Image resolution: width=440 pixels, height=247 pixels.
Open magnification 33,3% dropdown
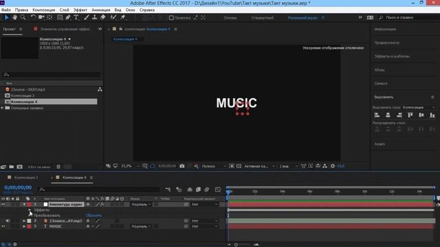[x=130, y=166]
